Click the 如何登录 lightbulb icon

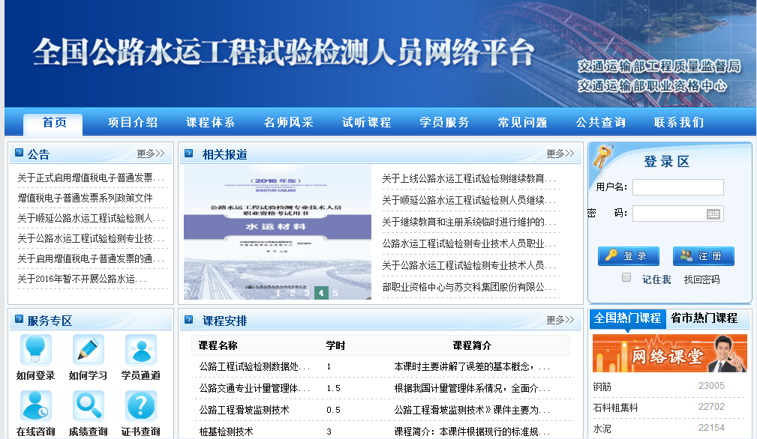[35, 349]
